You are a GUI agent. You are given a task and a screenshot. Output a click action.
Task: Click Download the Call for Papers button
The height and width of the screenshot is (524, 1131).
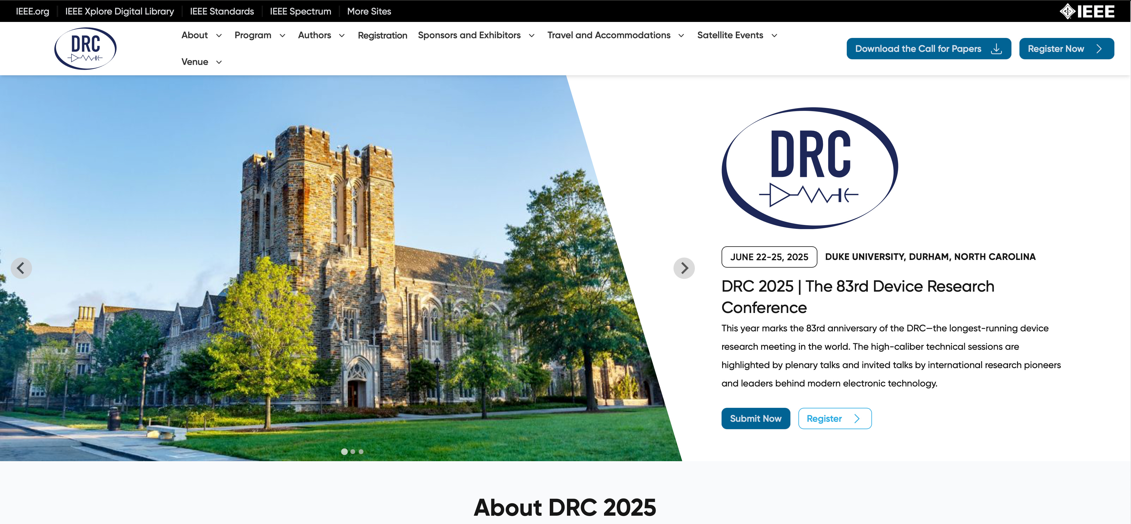[x=929, y=49]
